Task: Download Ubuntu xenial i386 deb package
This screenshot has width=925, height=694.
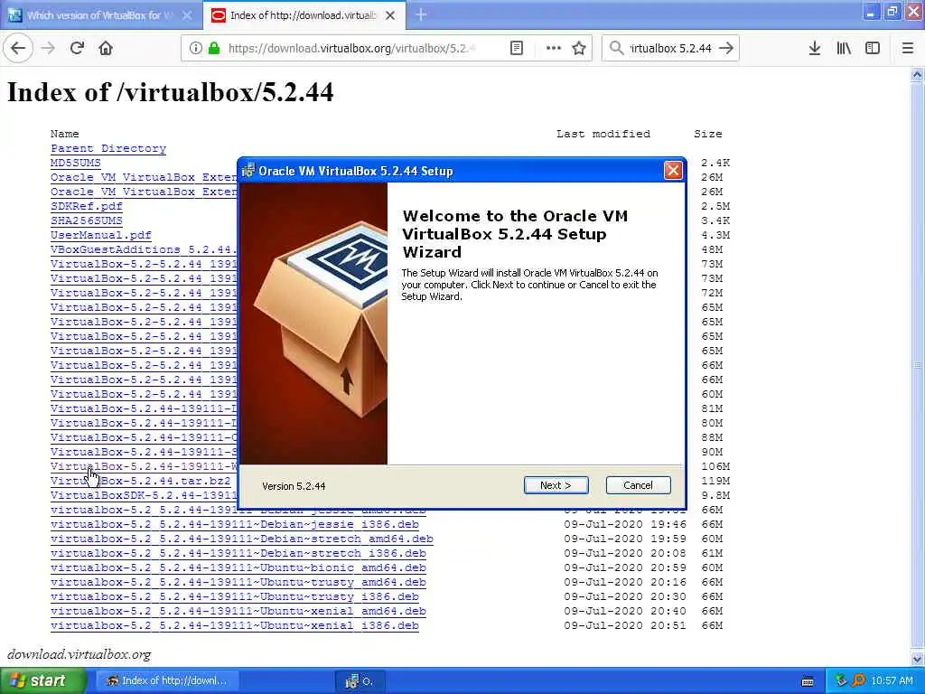Action: (235, 625)
